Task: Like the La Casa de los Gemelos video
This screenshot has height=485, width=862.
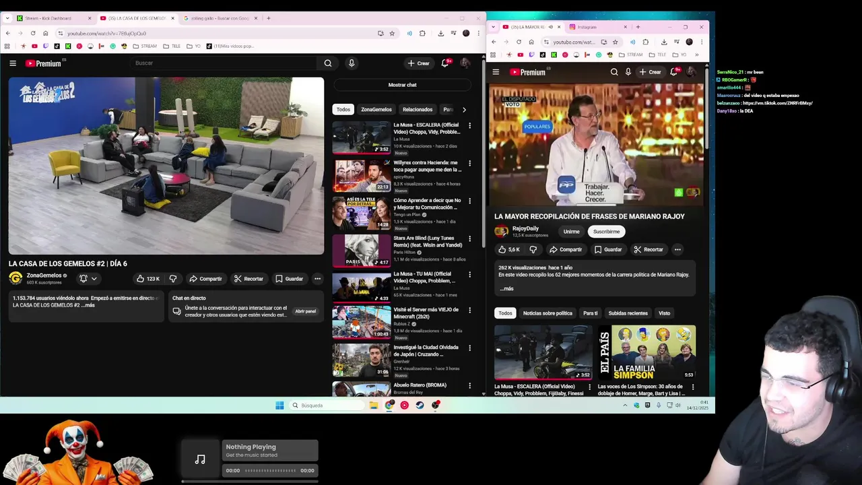Action: pos(147,279)
